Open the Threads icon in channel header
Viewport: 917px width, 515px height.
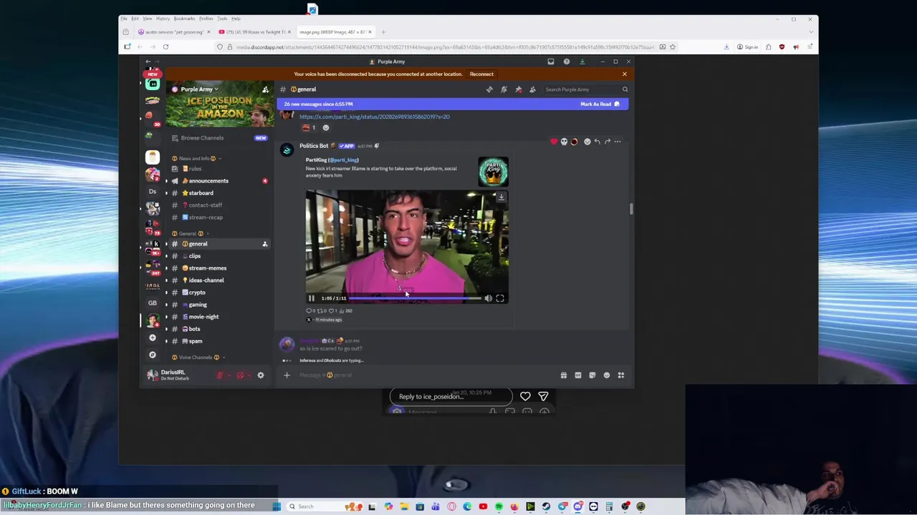tap(489, 89)
